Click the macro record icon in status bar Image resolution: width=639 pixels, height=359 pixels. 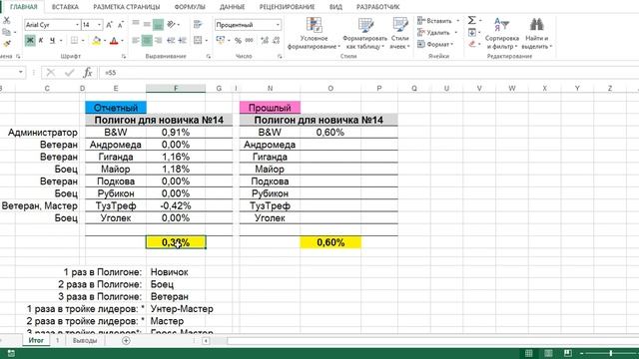pos(11,353)
